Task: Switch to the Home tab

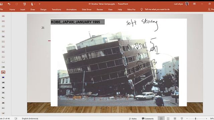Action: (x=12, y=10)
